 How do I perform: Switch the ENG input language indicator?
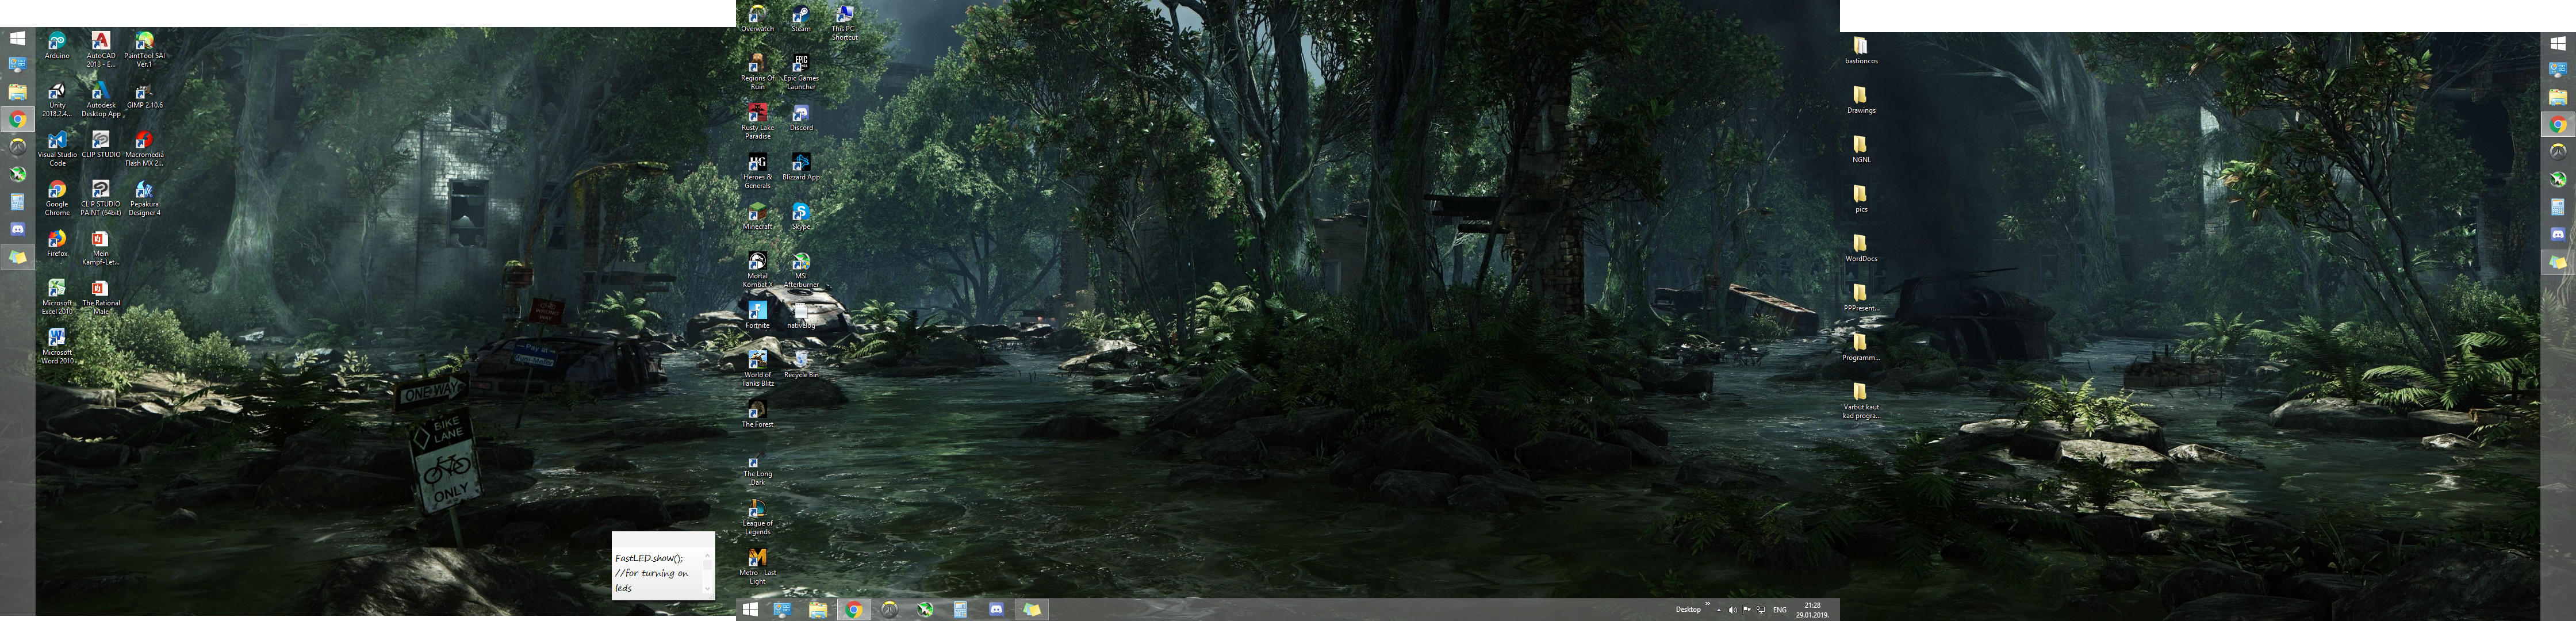pos(1780,609)
